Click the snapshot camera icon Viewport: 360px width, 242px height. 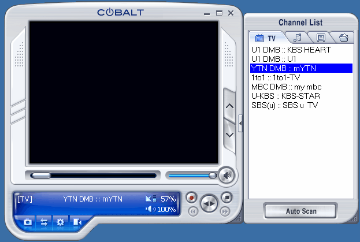[28, 222]
